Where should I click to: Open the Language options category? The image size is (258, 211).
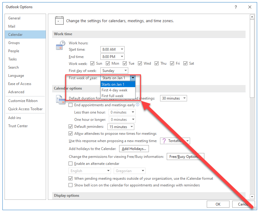(x=25, y=76)
